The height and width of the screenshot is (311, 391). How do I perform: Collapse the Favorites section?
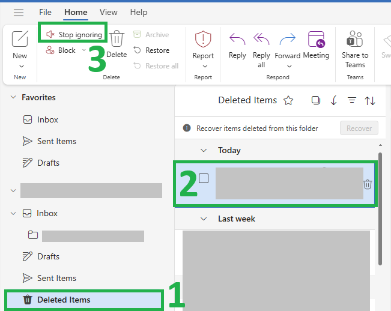click(13, 97)
